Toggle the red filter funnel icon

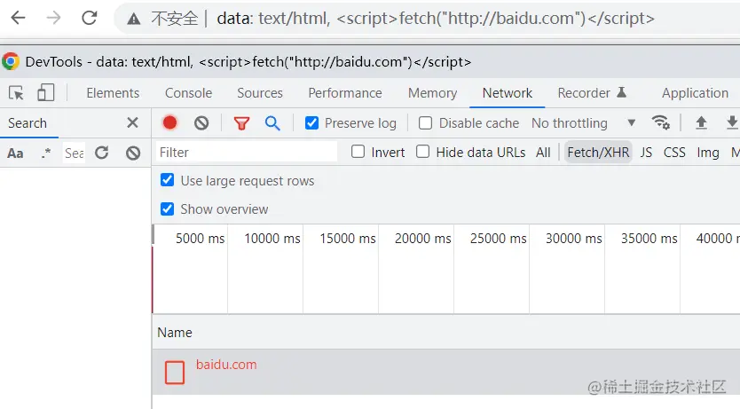[x=241, y=123]
